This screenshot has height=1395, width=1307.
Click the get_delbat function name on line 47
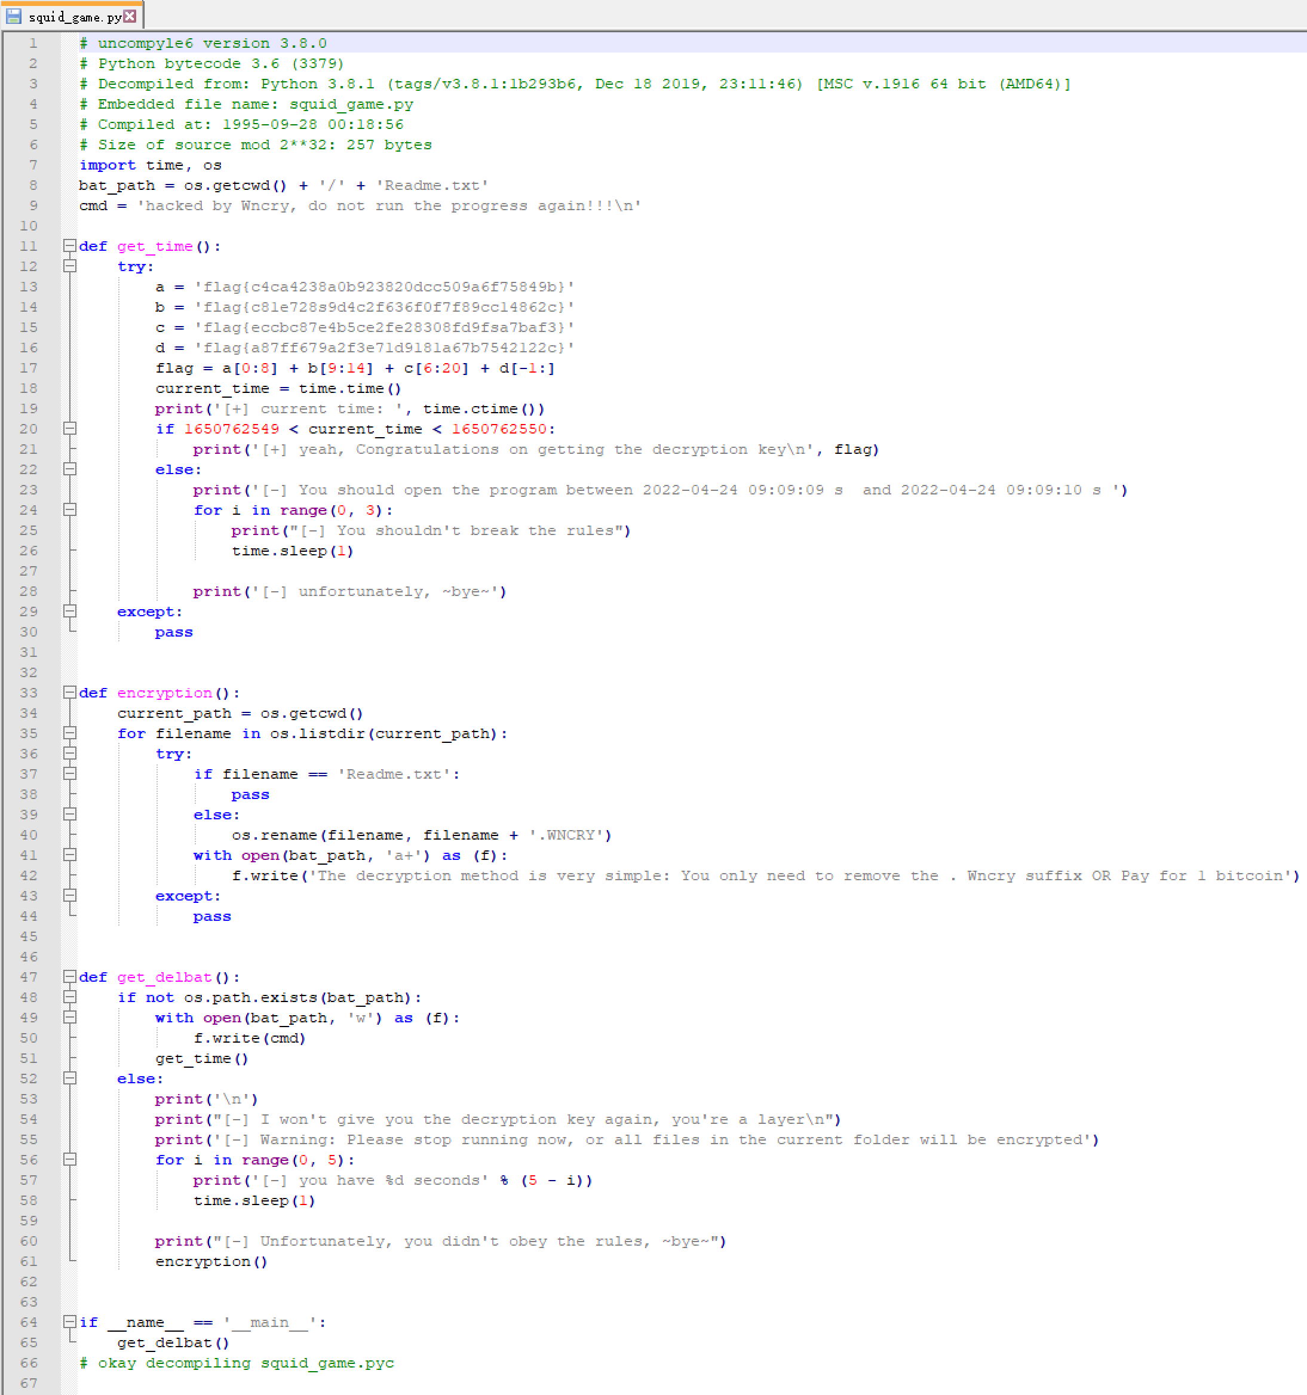164,977
